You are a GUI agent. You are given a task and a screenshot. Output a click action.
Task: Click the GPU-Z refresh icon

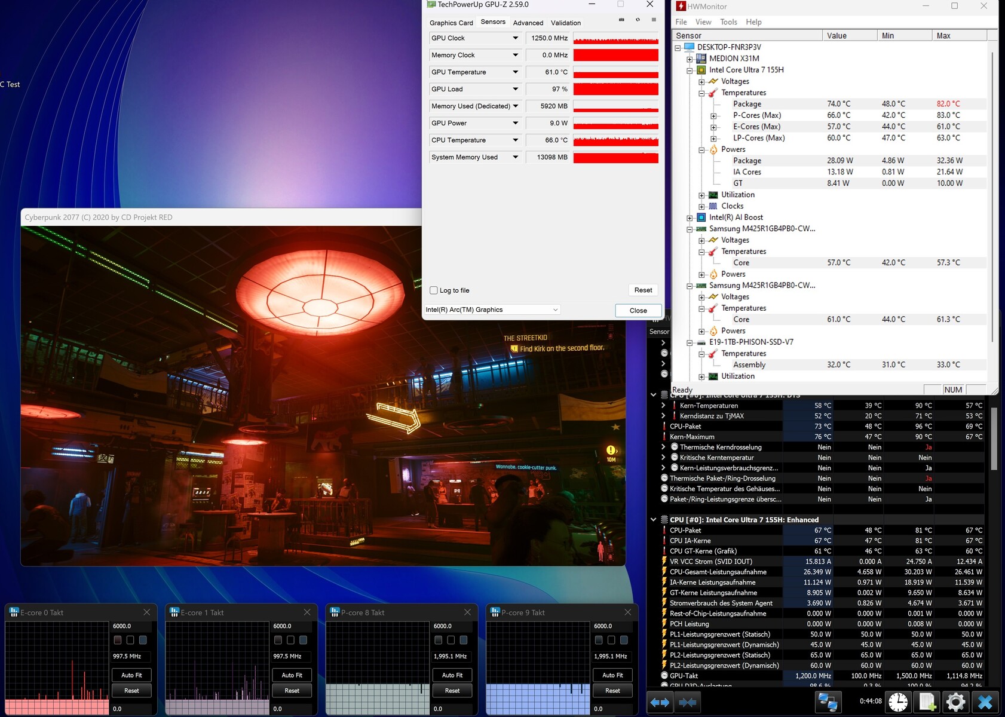tap(638, 20)
